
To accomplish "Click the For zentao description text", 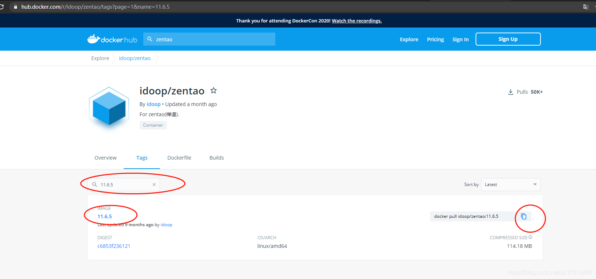I will click(x=159, y=114).
